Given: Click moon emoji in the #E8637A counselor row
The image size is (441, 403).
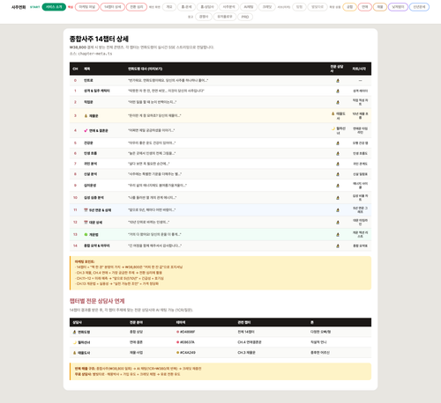Looking at the screenshot, I should (x=75, y=342).
